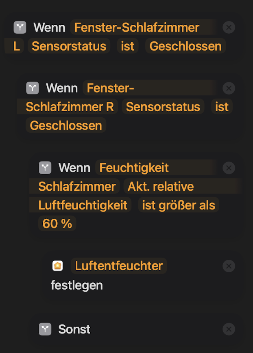Viewport: 253px width, 353px height.
Task: Remove the Fenster-Schlafzimmer L condition
Action: 229,28
